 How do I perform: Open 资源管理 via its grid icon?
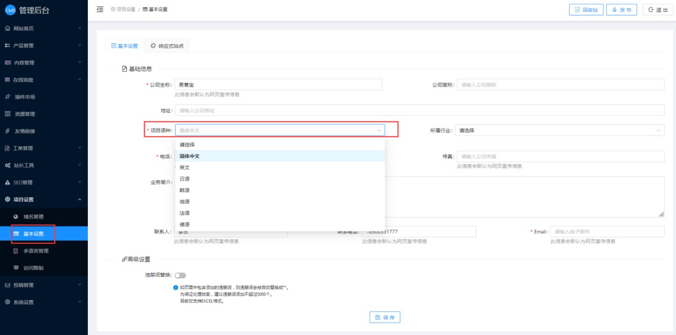click(7, 114)
